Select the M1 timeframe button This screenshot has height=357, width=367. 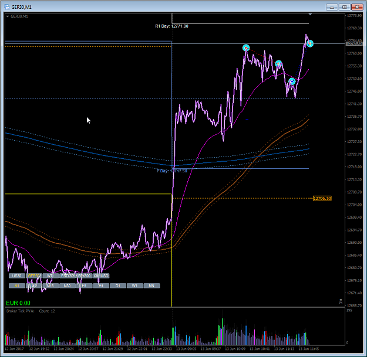(x=17, y=285)
